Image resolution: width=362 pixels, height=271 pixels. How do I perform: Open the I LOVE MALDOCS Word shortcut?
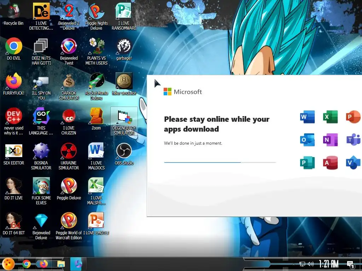point(96,156)
